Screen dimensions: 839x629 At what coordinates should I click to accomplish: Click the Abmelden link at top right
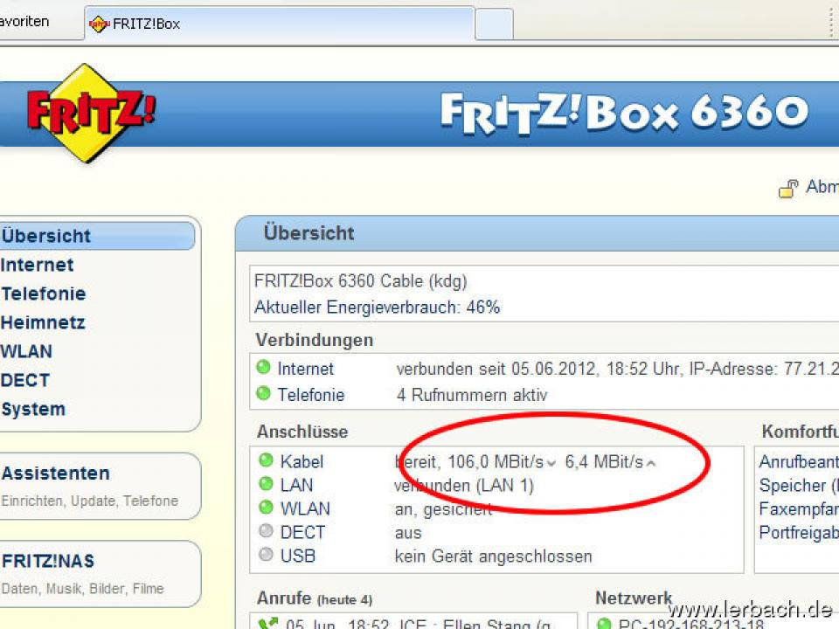[822, 187]
